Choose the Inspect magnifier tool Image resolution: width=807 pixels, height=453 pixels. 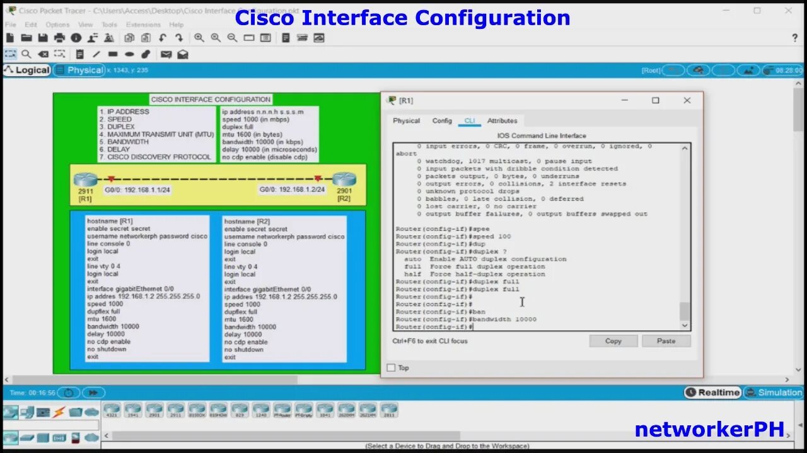point(26,54)
